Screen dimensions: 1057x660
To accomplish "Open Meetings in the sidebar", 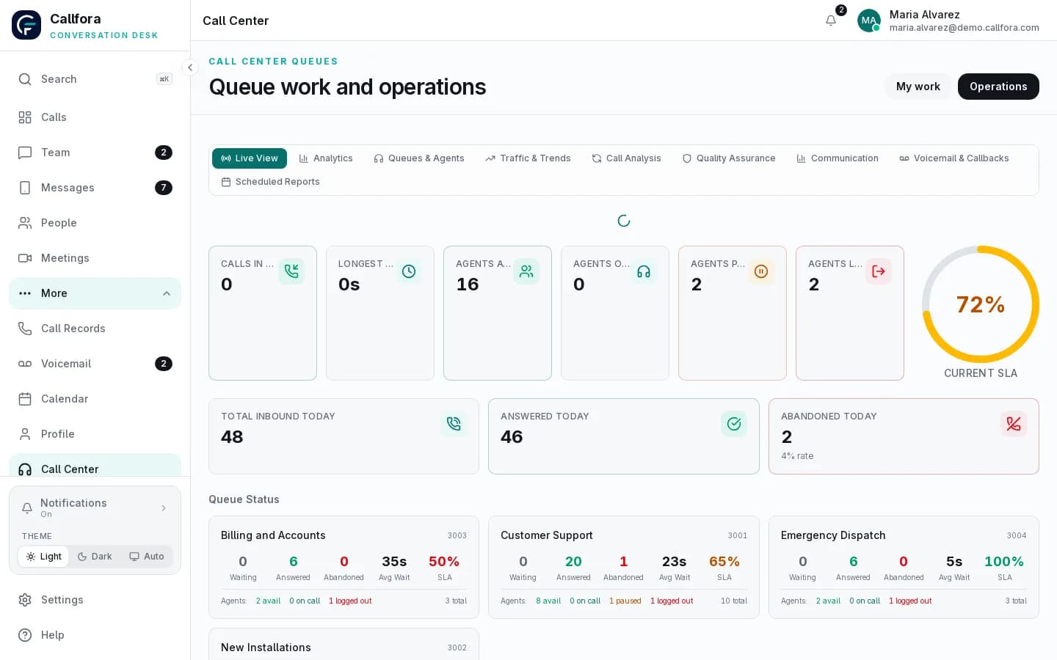I will (95, 258).
